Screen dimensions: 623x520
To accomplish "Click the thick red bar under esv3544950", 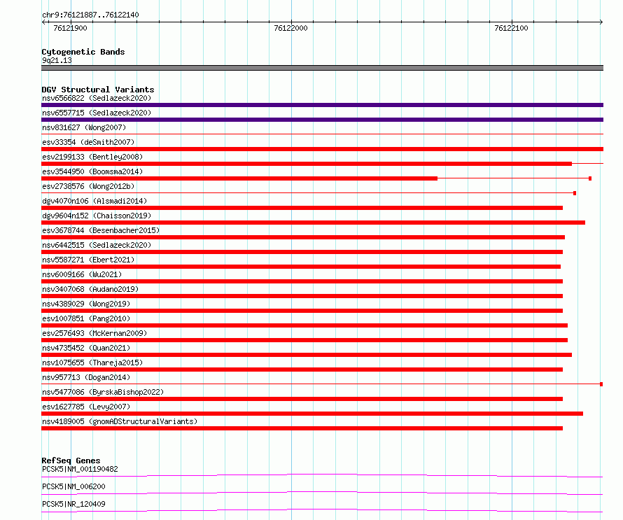I will coord(239,178).
